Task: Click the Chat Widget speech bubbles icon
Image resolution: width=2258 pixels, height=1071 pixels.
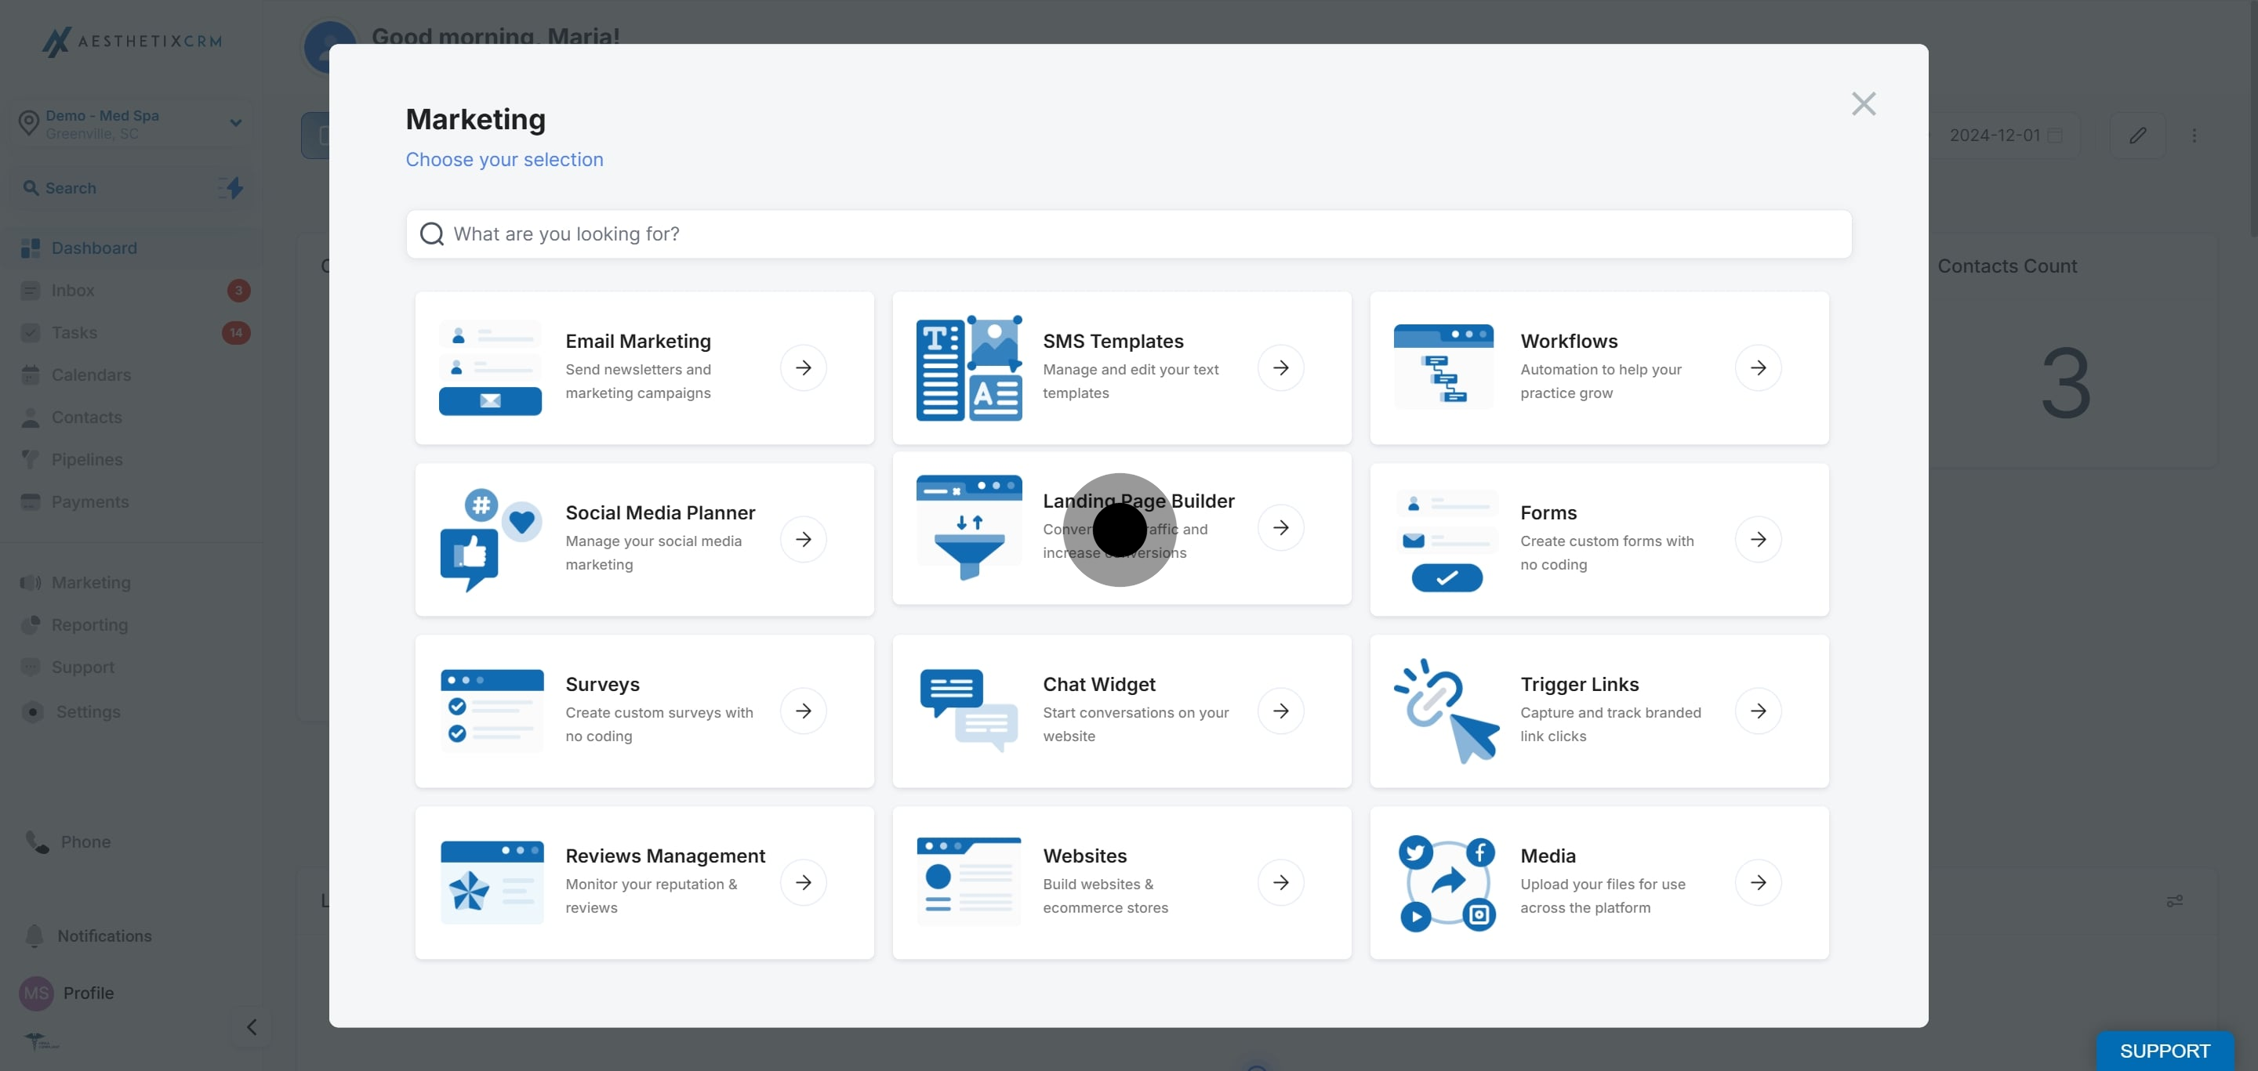Action: click(x=968, y=711)
